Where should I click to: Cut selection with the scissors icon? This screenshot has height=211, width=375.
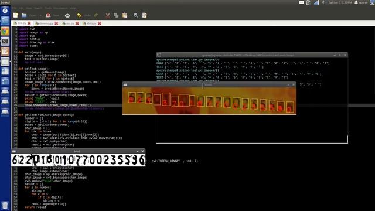(x=108, y=15)
